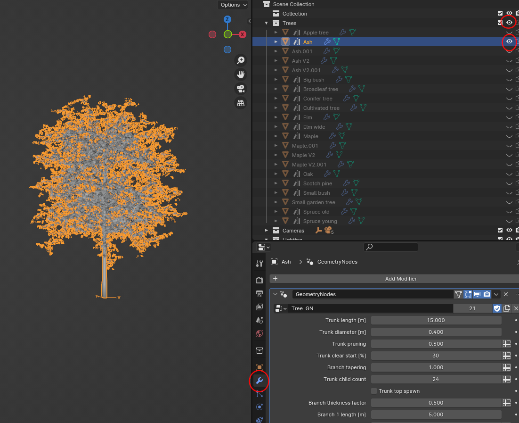Click the Z axis on the navigation gizmo

pyautogui.click(x=227, y=19)
